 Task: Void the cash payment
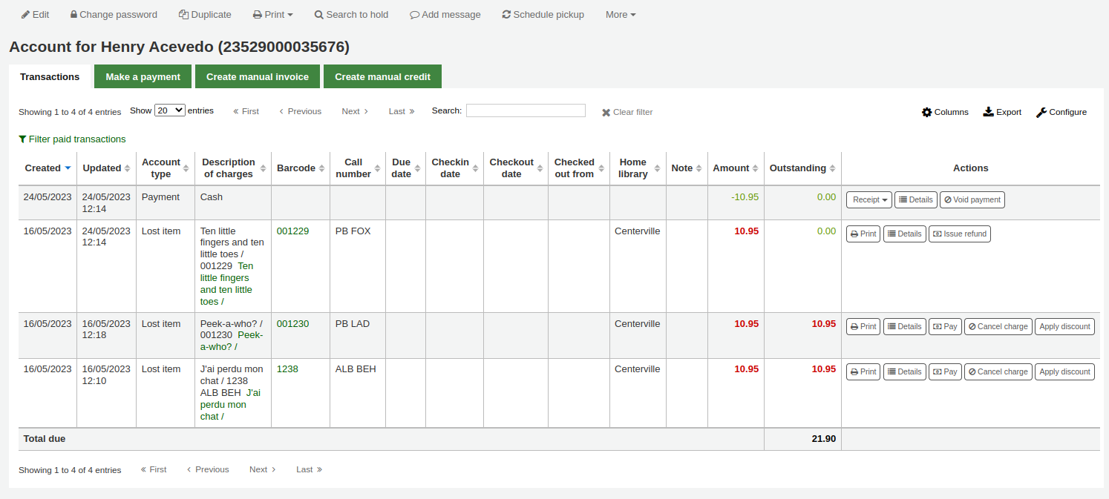click(972, 199)
